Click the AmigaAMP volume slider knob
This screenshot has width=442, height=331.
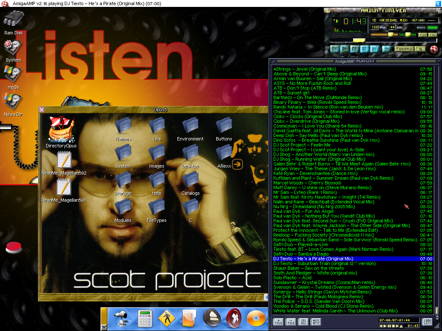(391, 34)
